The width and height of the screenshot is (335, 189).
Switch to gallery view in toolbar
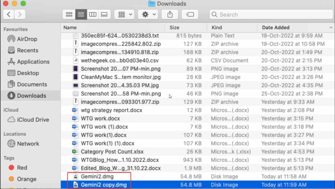[x=104, y=14]
